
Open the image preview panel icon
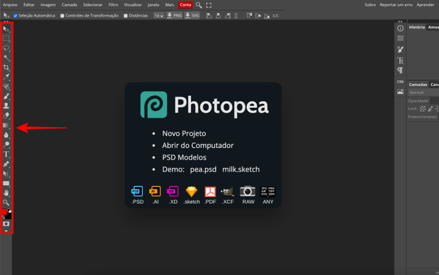400,92
